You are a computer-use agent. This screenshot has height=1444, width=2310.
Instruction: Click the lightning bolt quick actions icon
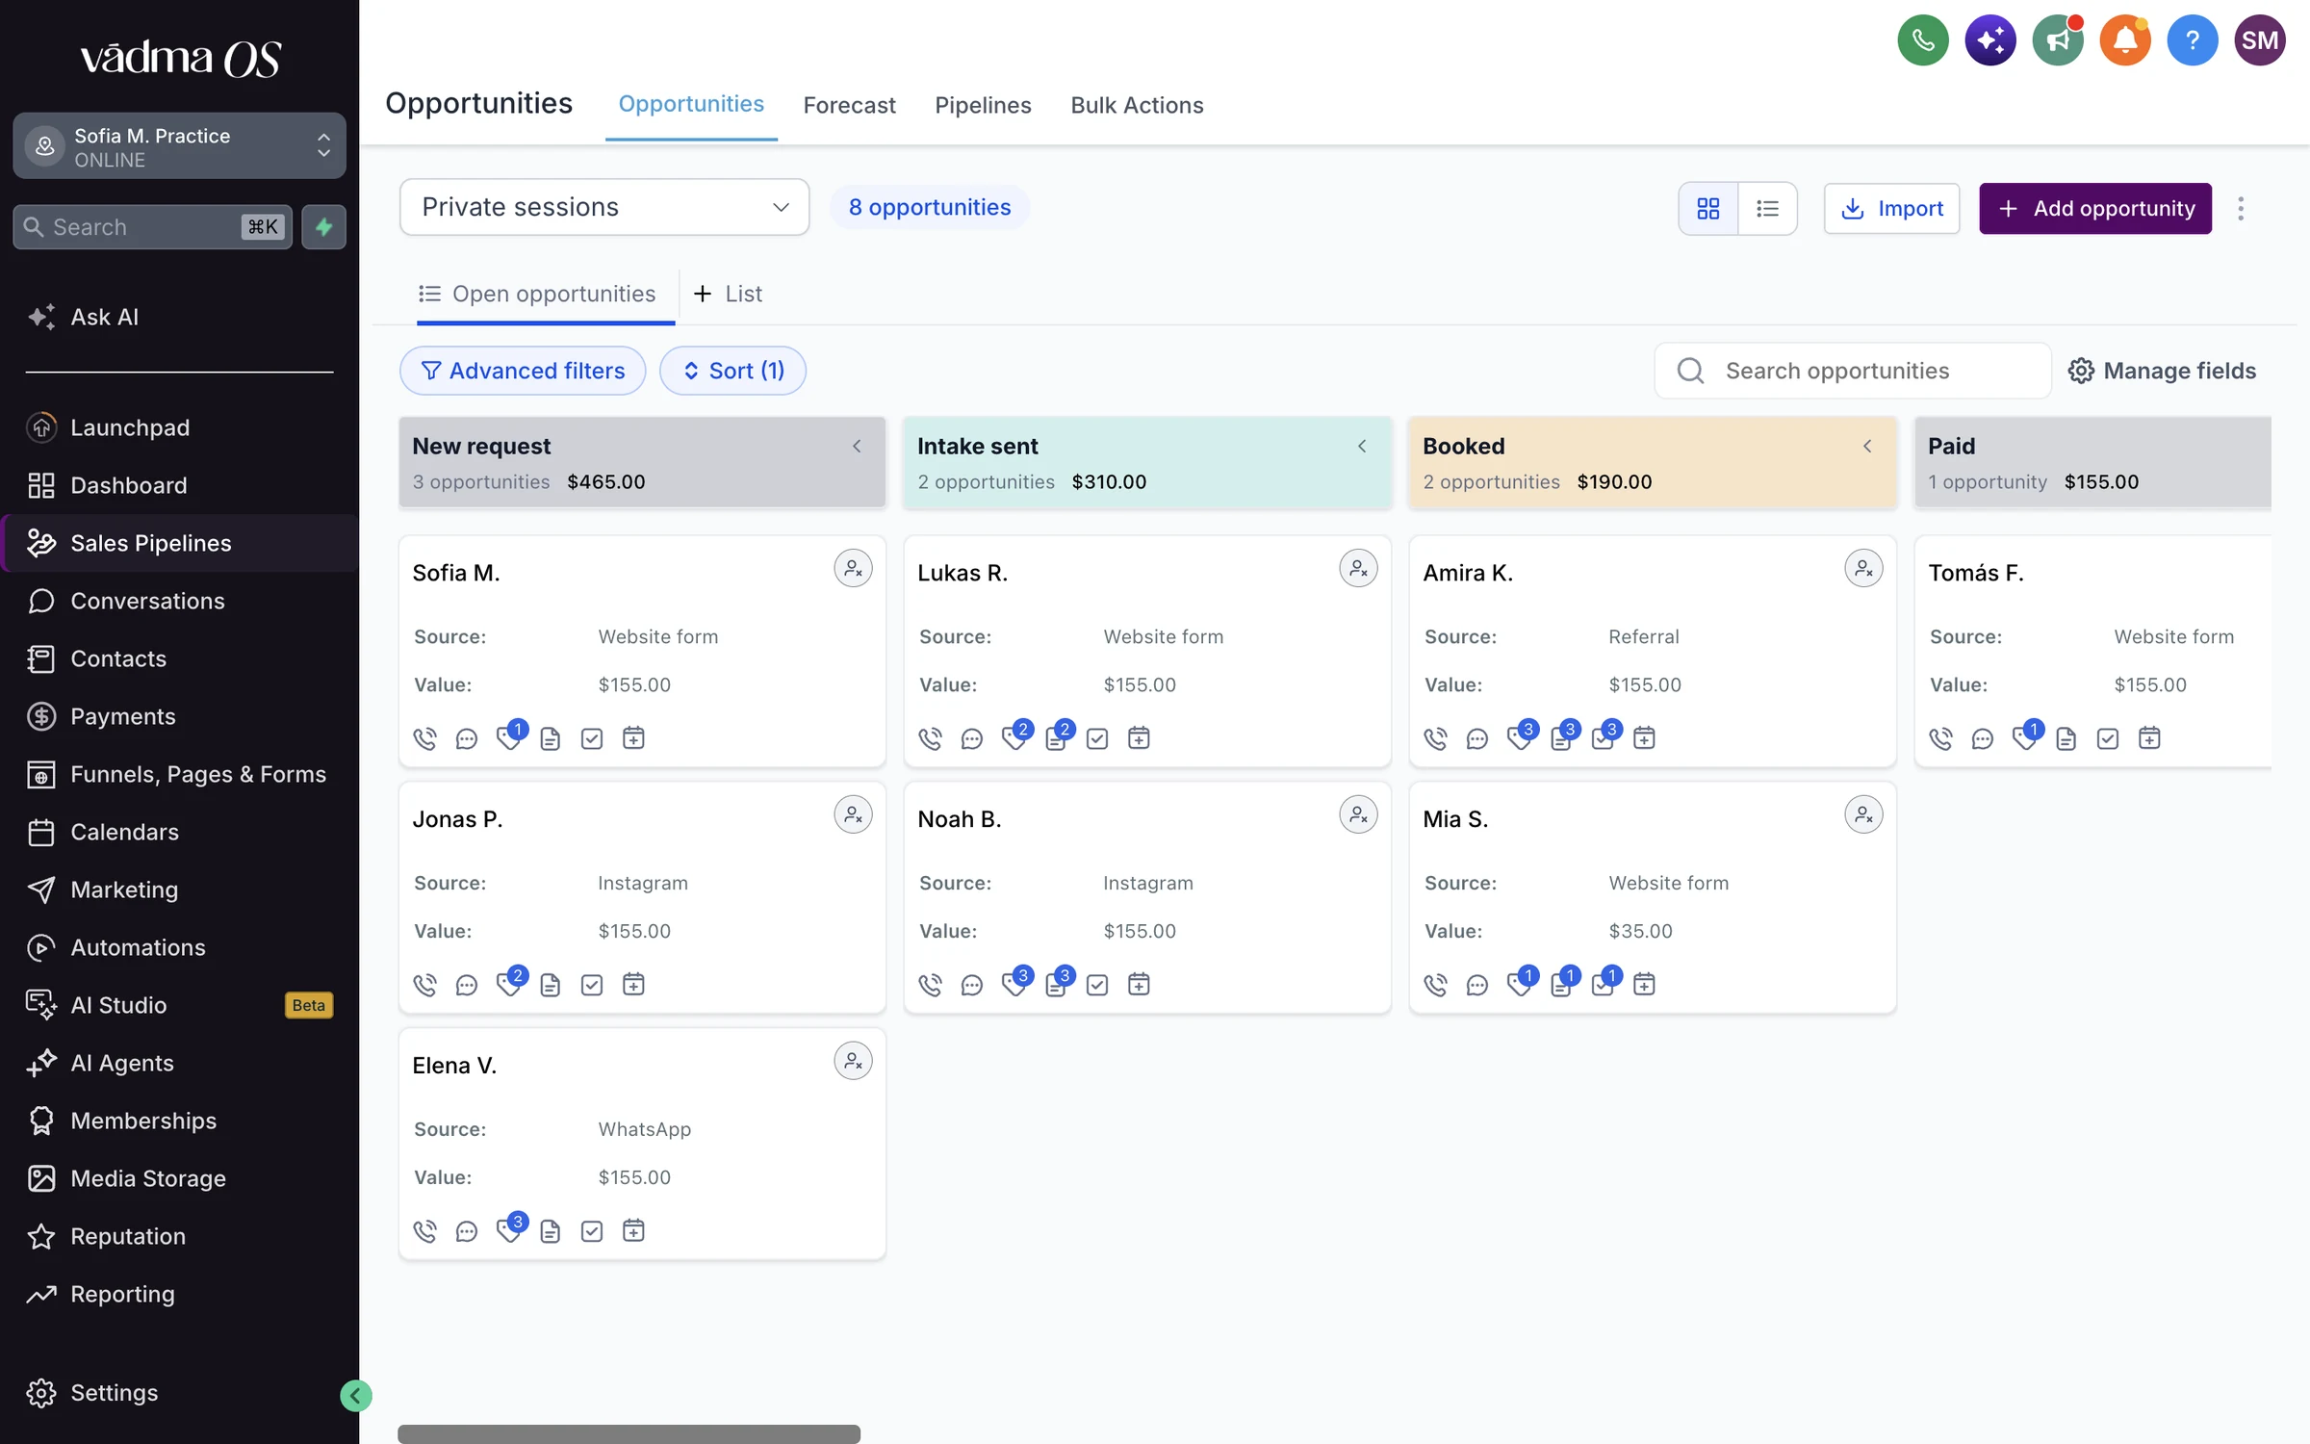pos(323,227)
